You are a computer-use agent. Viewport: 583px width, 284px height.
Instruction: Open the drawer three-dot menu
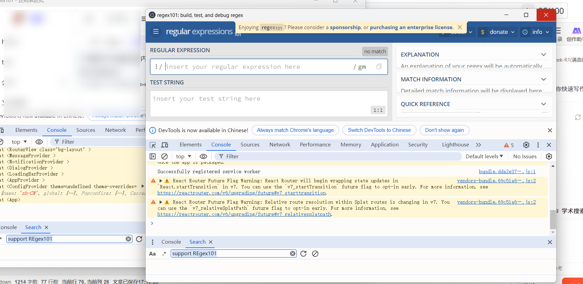[x=153, y=242]
